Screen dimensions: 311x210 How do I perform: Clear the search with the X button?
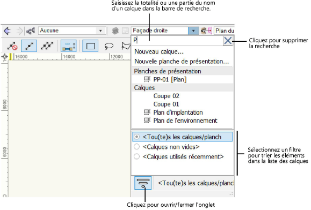(x=228, y=41)
